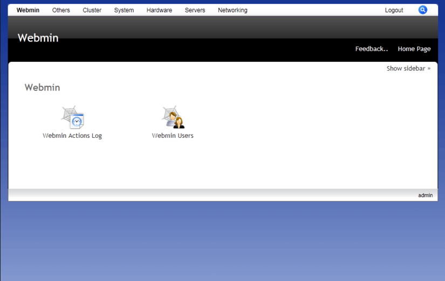Viewport: 445px width, 281px height.
Task: Click the Webmin section heading
Action: (x=42, y=88)
